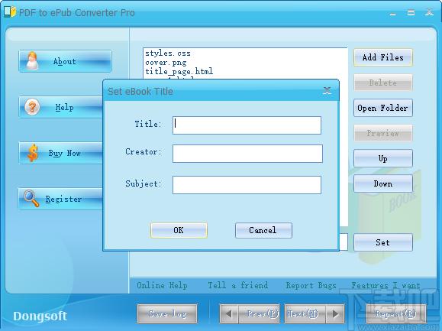
Task: Select styles.css in the file list
Action: tap(168, 53)
